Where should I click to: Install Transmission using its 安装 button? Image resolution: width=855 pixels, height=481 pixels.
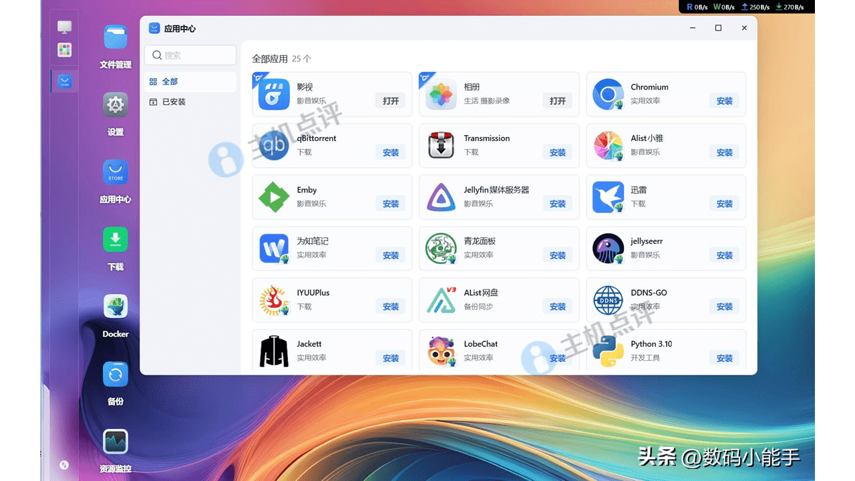pos(558,152)
